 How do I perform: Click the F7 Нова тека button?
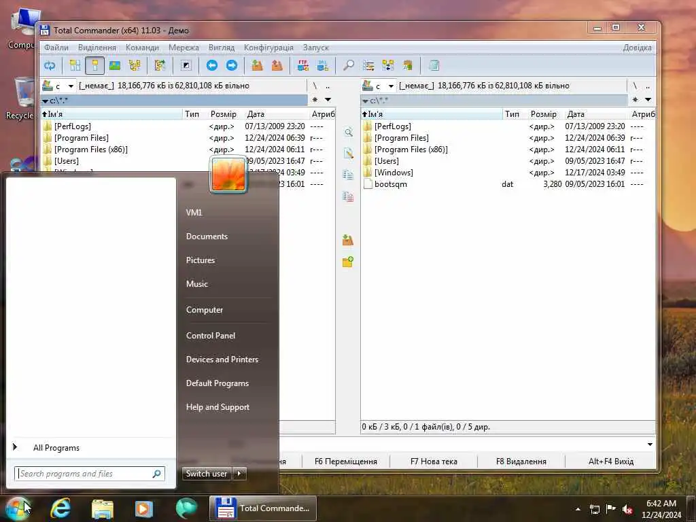coord(434,462)
